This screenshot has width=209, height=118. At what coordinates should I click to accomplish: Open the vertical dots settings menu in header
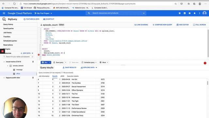(200, 13)
